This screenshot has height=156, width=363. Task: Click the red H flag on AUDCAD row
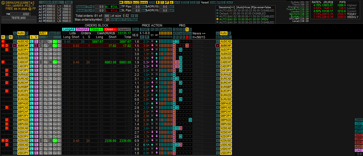tap(3, 42)
